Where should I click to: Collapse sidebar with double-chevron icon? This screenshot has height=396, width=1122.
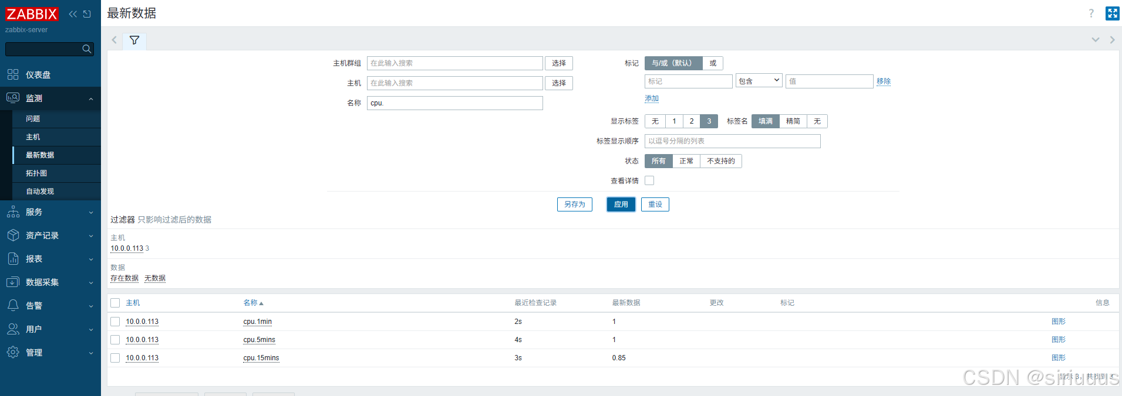(73, 14)
